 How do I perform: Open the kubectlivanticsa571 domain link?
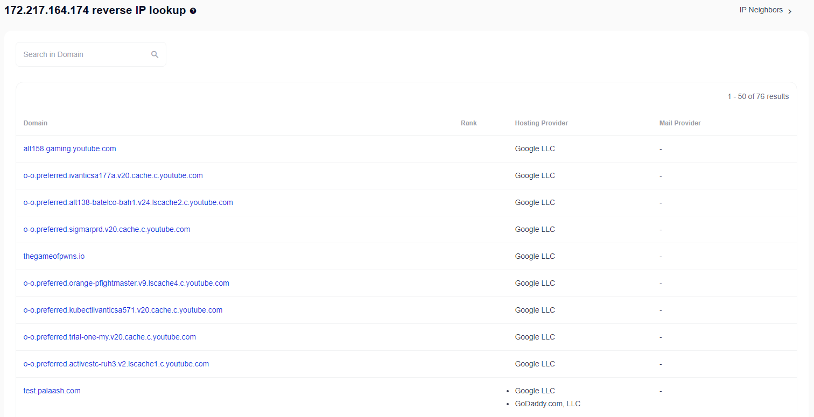[123, 310]
